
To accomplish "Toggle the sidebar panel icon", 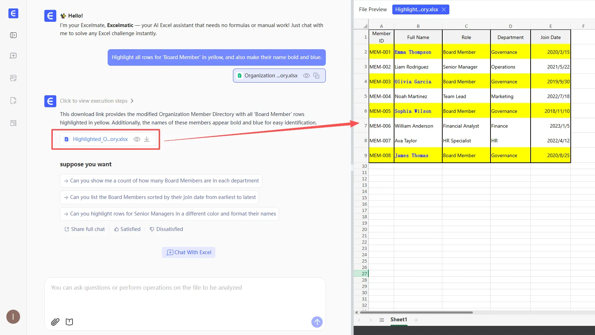I will click(x=13, y=35).
